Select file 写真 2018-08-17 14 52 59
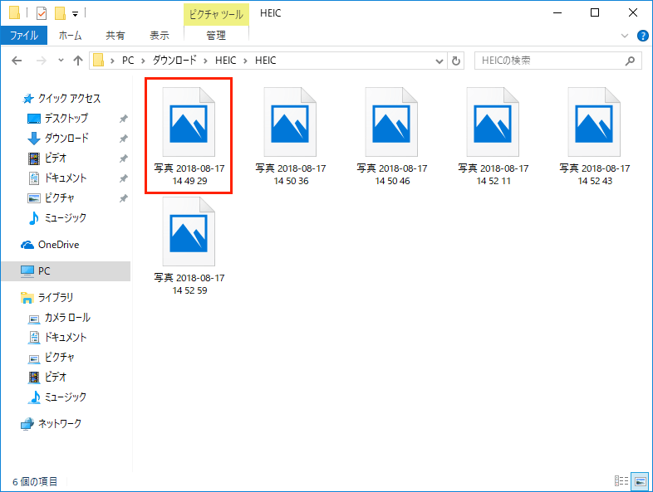The image size is (653, 492). point(189,246)
